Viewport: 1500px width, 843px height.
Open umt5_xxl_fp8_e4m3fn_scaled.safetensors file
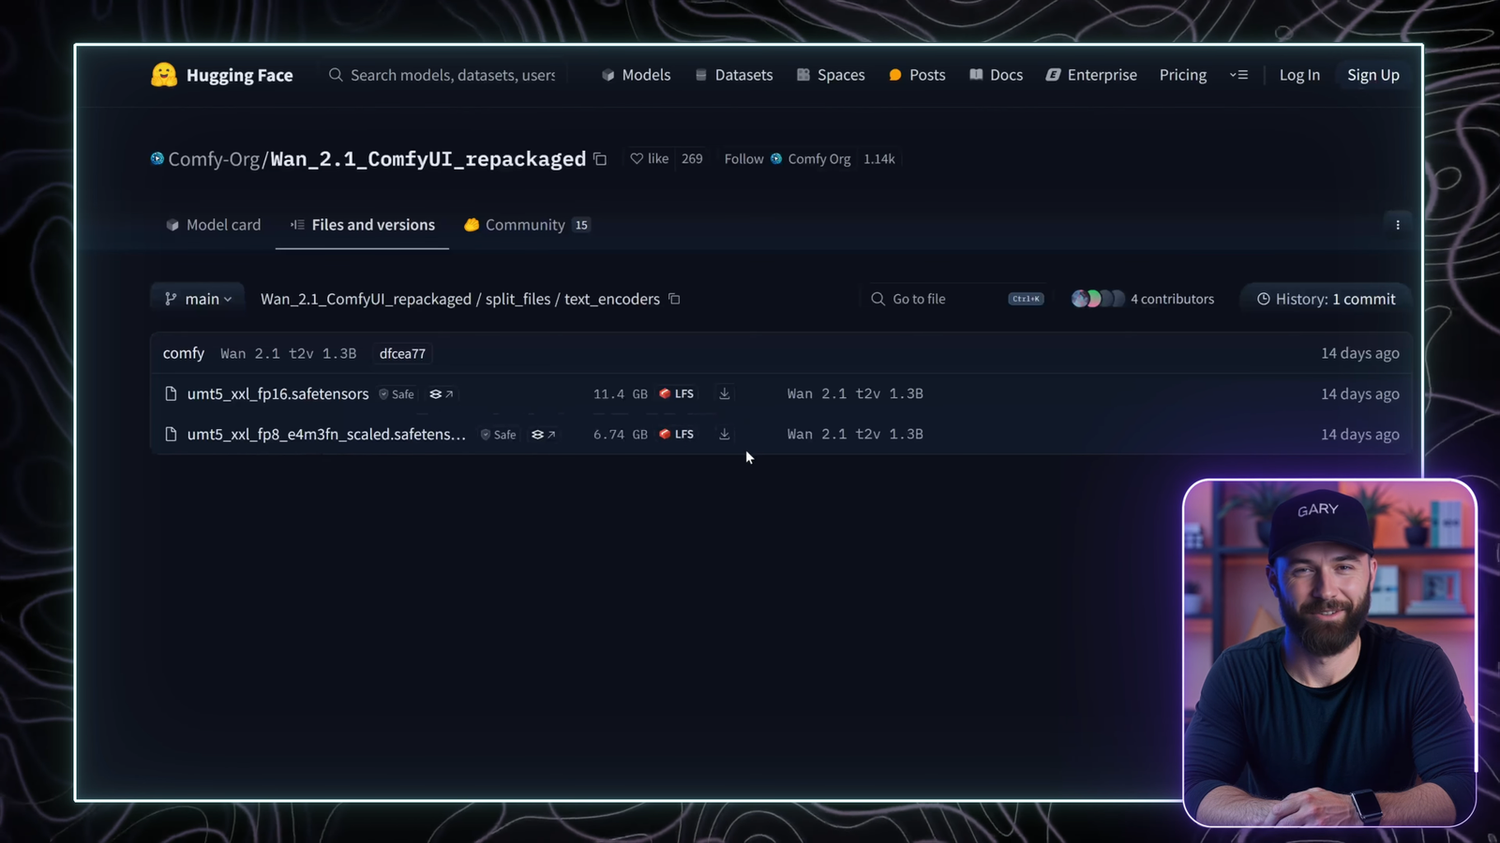click(326, 434)
